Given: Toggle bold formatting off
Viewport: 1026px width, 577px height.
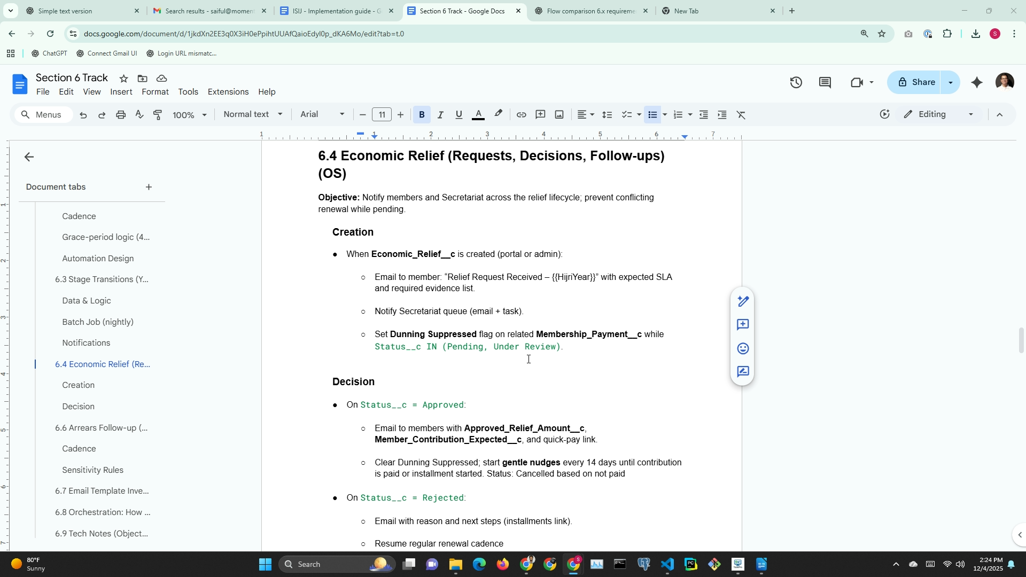Looking at the screenshot, I should (422, 115).
